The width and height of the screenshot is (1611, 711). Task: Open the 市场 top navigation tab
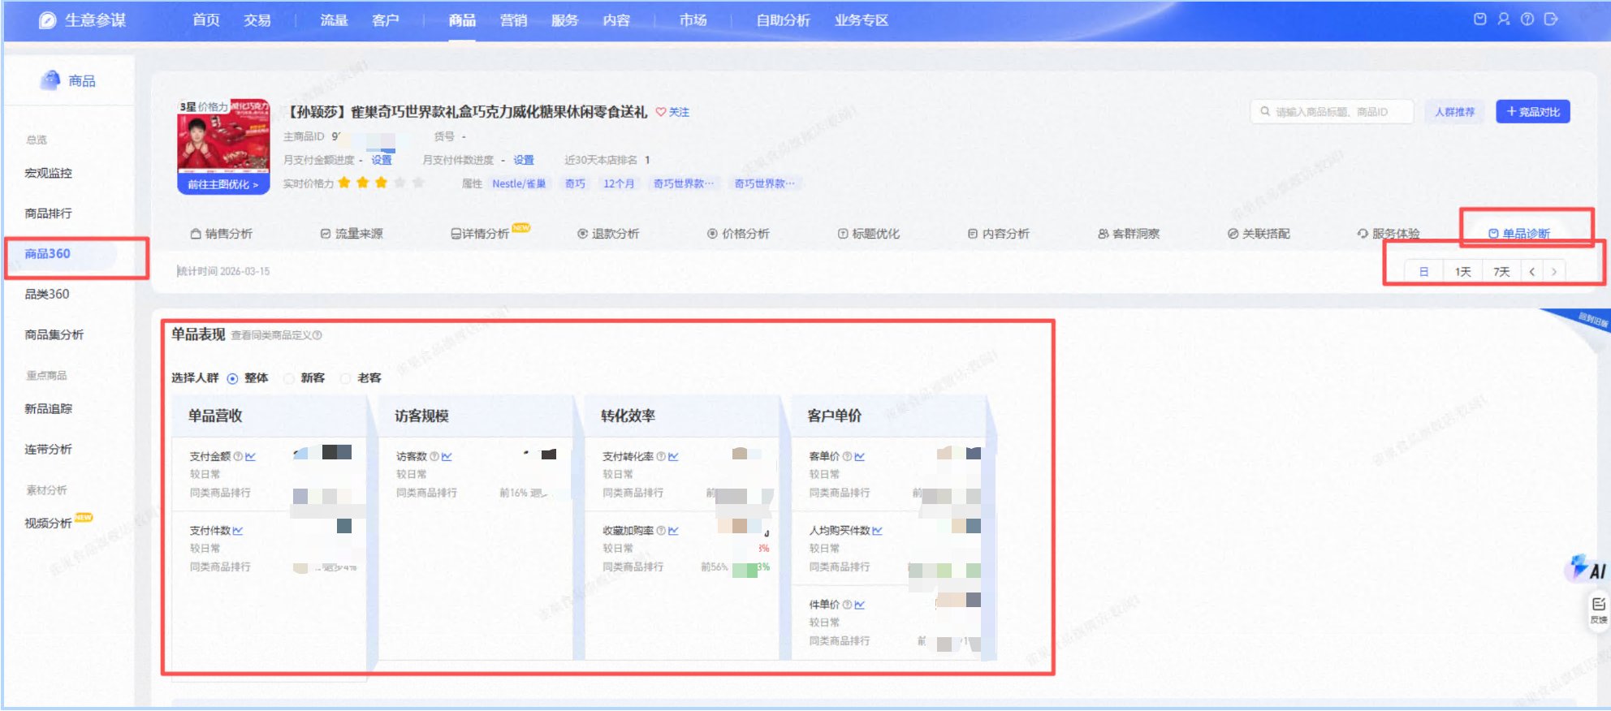(693, 20)
